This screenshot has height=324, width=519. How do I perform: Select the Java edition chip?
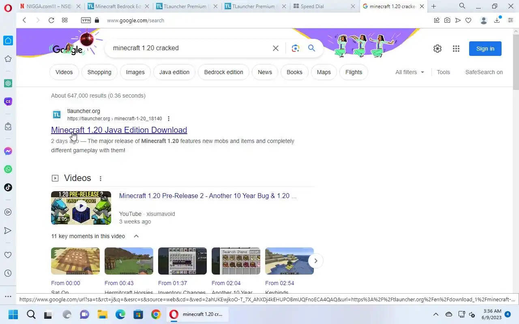coord(174,72)
